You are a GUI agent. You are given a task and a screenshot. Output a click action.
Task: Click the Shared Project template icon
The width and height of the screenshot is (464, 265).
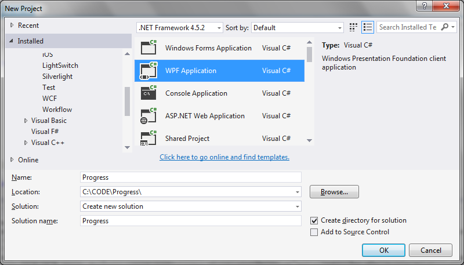click(148, 138)
